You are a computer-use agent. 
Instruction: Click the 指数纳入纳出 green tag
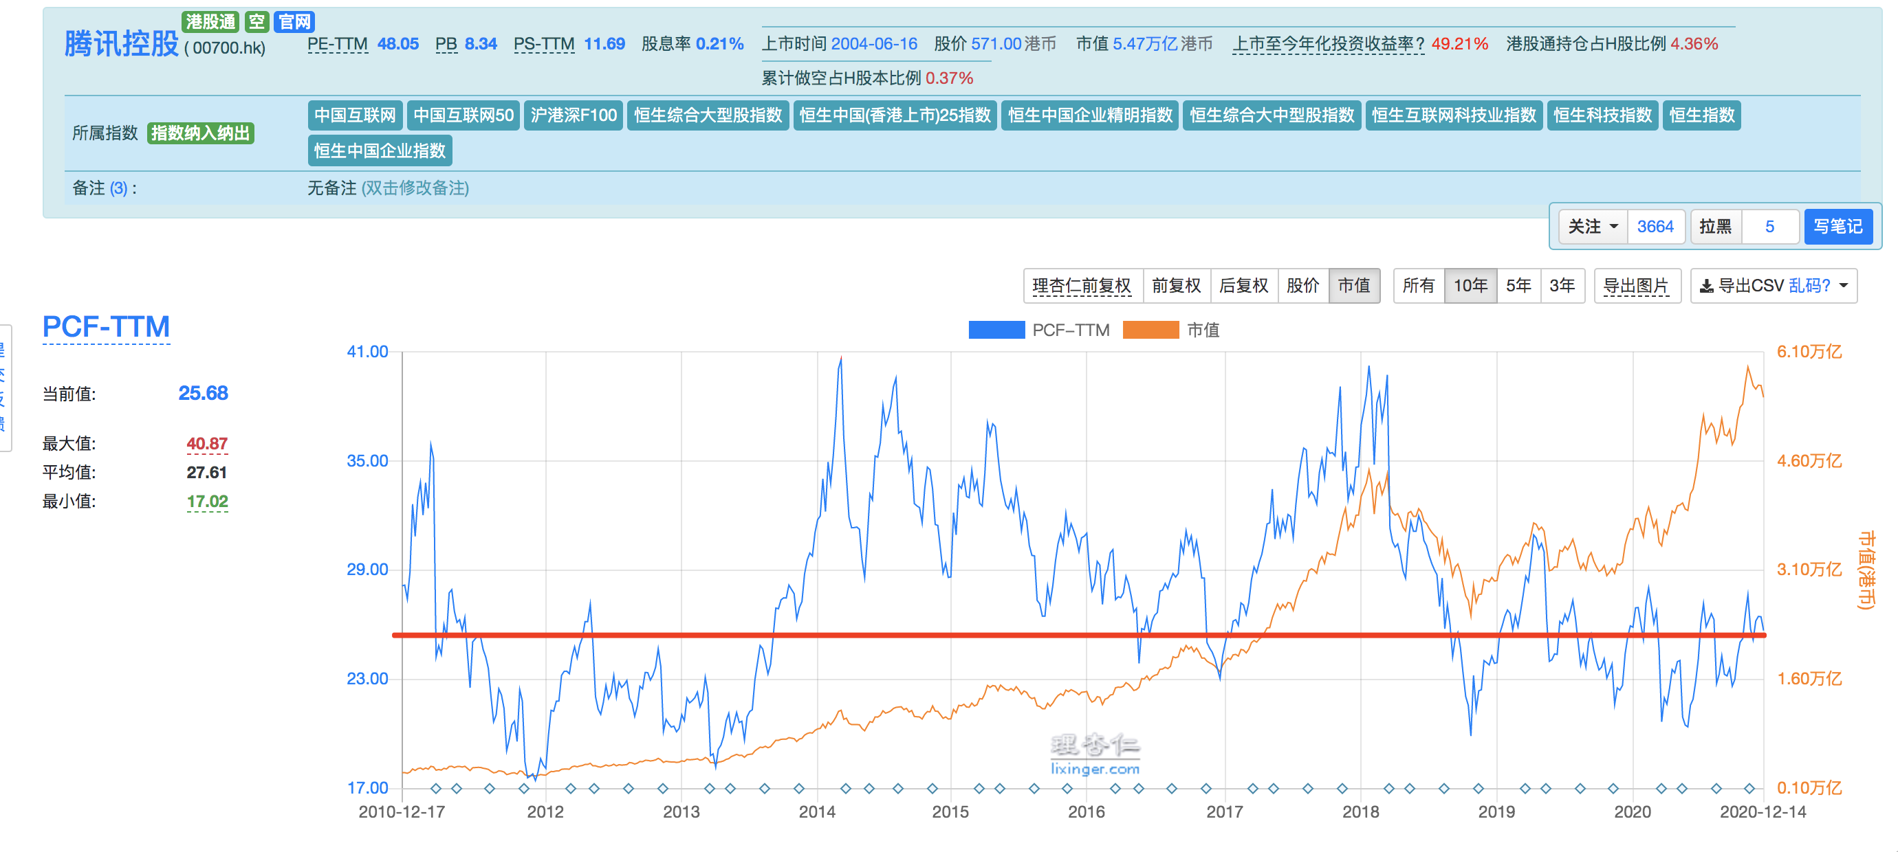pyautogui.click(x=200, y=133)
